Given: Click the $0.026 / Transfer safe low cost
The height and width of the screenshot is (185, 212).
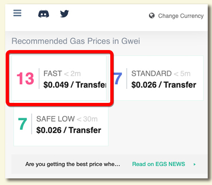Looking at the screenshot, I should click(x=69, y=130).
